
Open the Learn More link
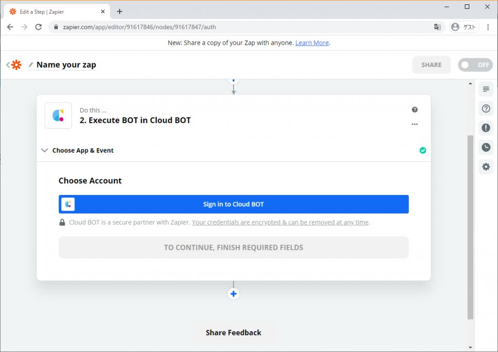(x=312, y=43)
